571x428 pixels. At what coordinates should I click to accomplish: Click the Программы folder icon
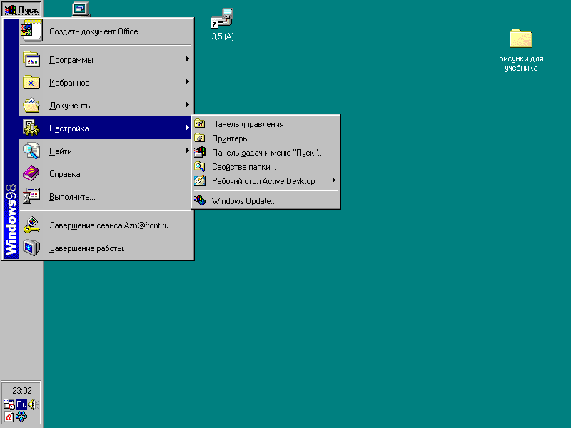(x=31, y=59)
